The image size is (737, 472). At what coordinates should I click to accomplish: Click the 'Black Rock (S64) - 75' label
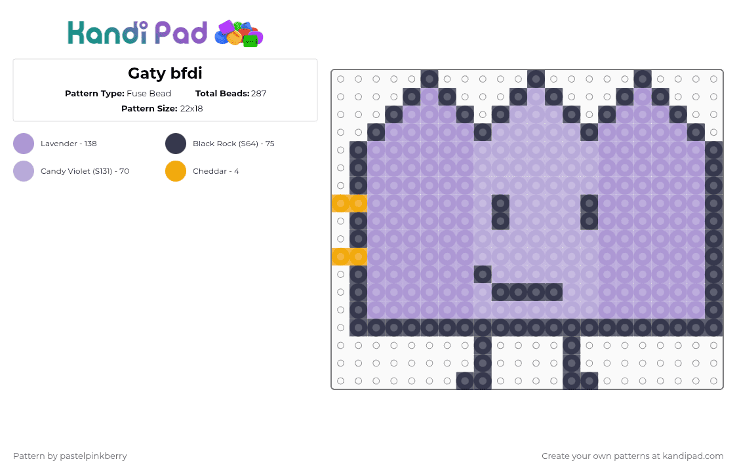click(x=233, y=144)
